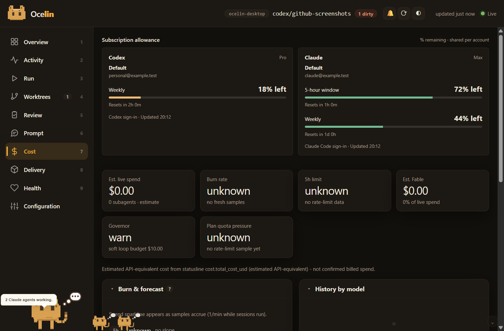The width and height of the screenshot is (504, 331).
Task: Click the large mascot cat
Action: [x=49, y=315]
